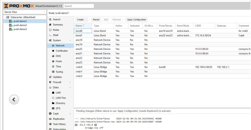Expand the pve6-demo3 tree node
The width and height of the screenshot is (251, 130).
(x=8, y=29)
